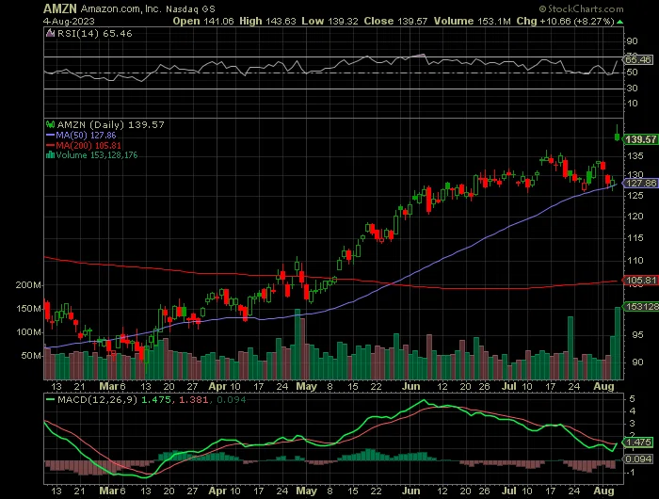This screenshot has height=499, width=659.
Task: Click the 127.86 moving average axis tag
Action: [640, 184]
